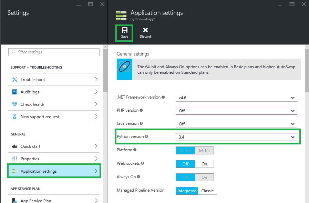The height and width of the screenshot is (203, 309).
Task: Expand Audit logs via its chevron
Action: tap(96, 92)
